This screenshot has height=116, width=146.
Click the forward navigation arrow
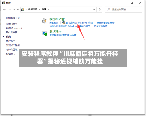pyautogui.click(x=10, y=10)
